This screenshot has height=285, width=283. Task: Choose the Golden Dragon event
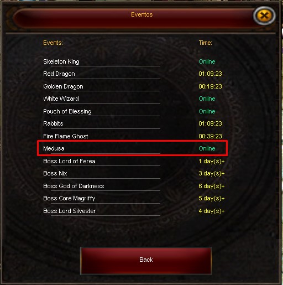point(63,86)
